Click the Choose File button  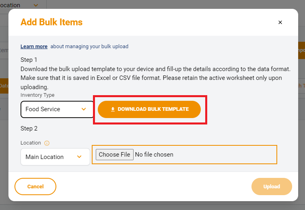click(115, 155)
